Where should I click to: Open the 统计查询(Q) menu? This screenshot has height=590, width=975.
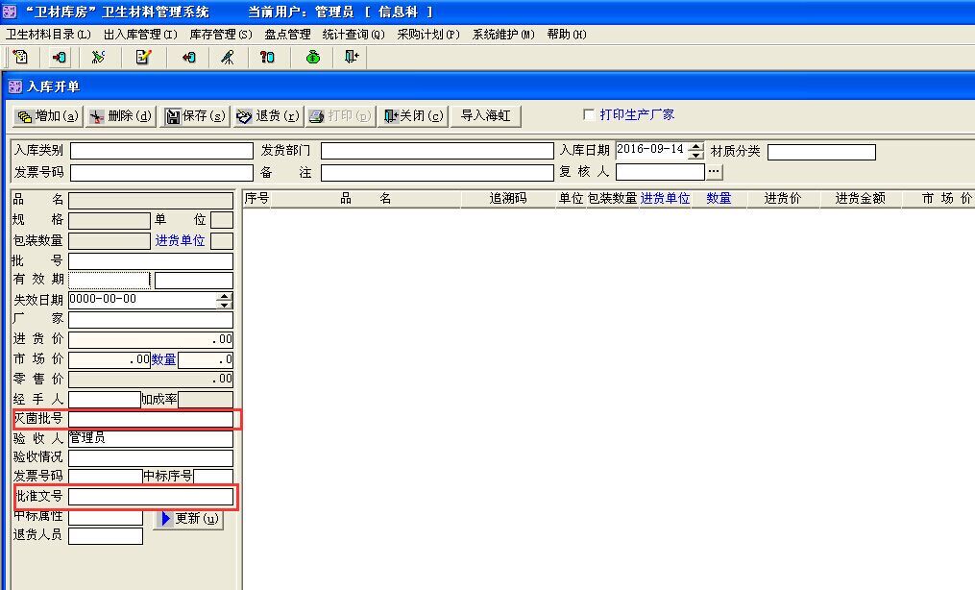pos(353,35)
